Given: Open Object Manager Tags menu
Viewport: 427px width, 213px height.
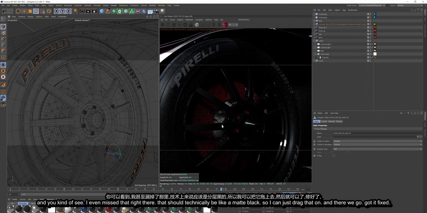Looking at the screenshot, I should 344,10.
